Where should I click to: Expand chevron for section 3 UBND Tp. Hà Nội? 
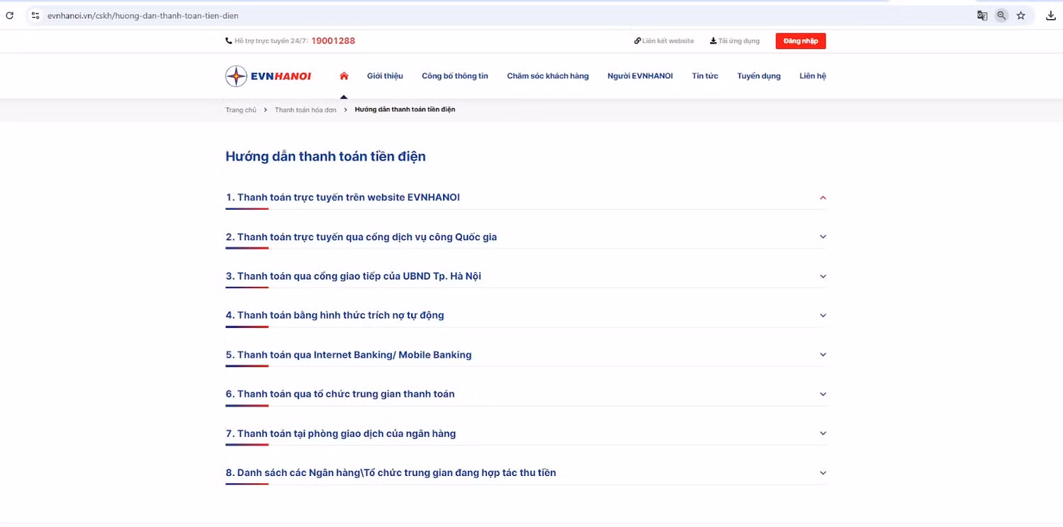[823, 276]
